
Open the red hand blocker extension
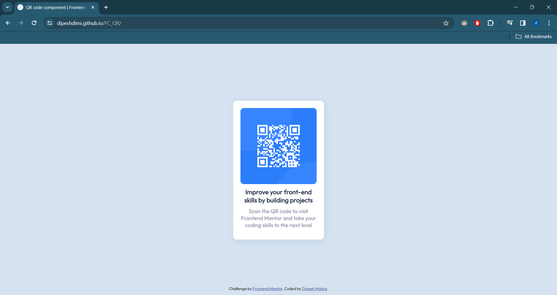[477, 23]
